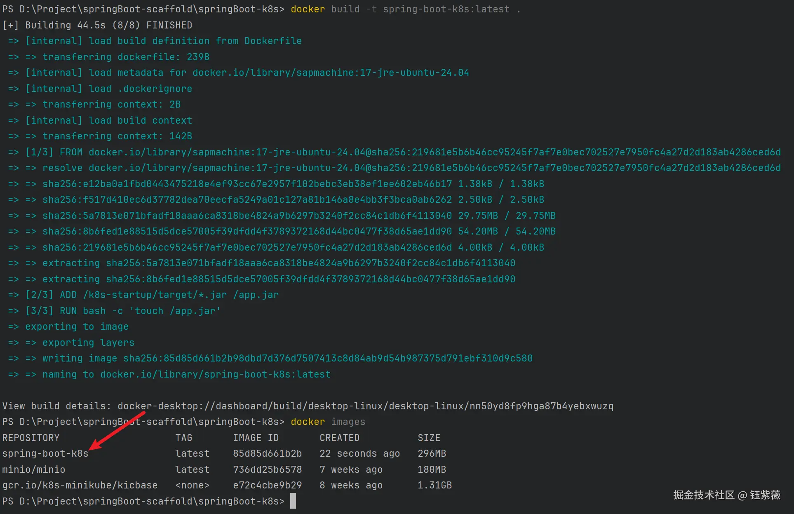Click the spring-boot-k8s repository name
The image size is (794, 514).
point(45,453)
